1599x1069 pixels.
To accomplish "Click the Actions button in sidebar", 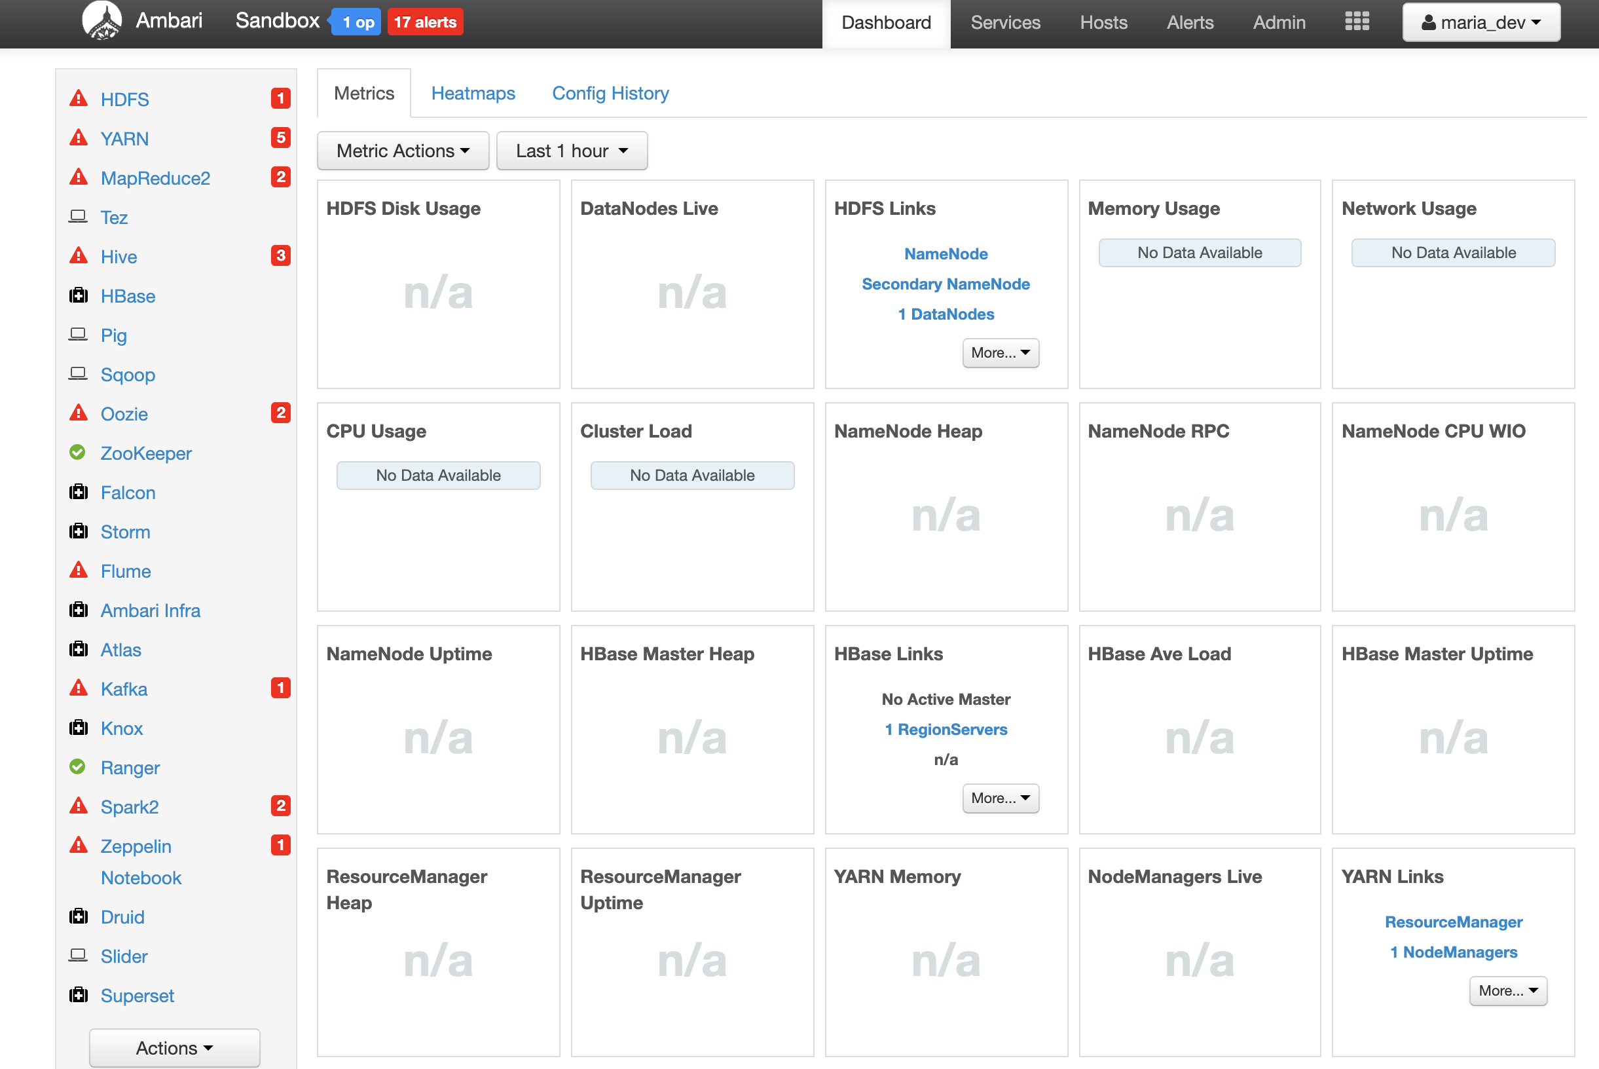I will (x=175, y=1047).
